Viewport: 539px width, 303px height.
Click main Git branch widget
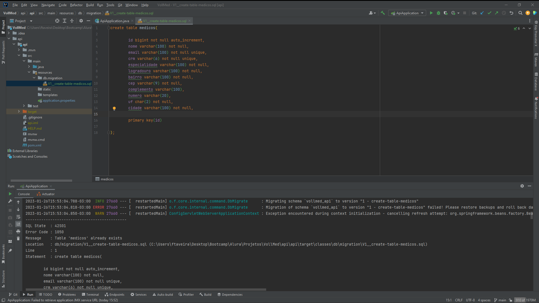(500, 300)
